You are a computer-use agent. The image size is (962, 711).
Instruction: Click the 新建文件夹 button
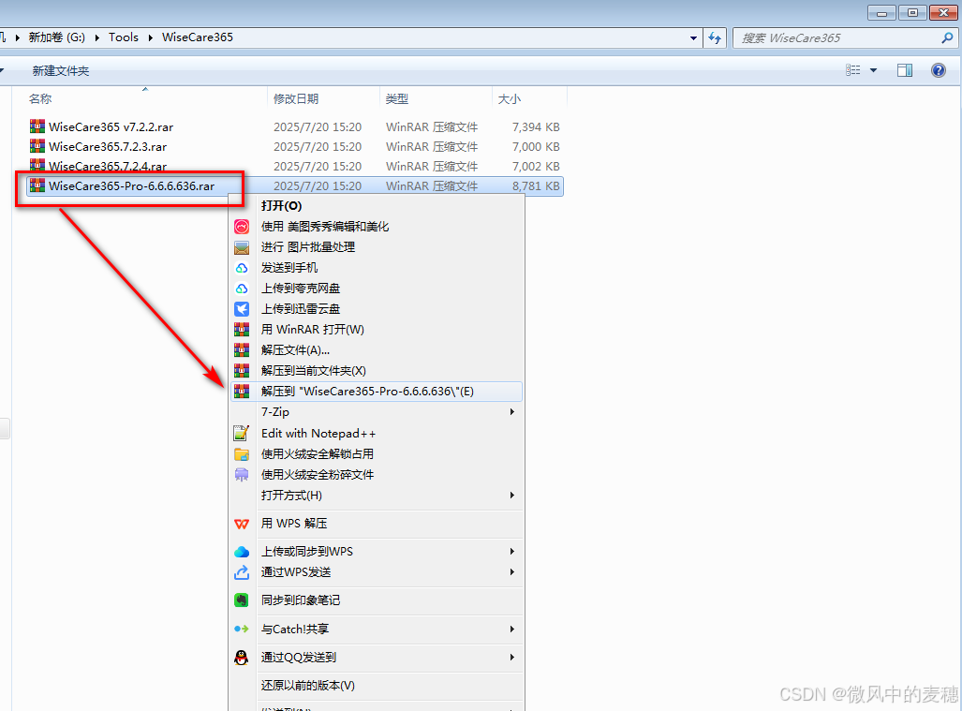coord(61,70)
